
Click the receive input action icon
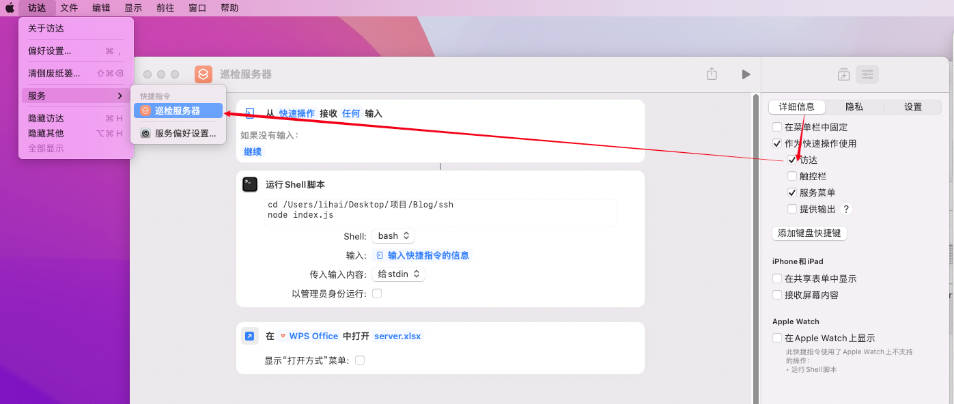(x=250, y=113)
